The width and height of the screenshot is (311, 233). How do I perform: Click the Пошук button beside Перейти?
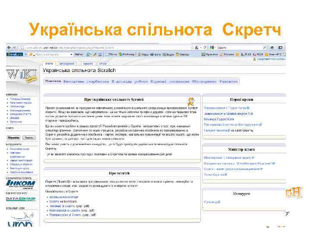pos(29,138)
